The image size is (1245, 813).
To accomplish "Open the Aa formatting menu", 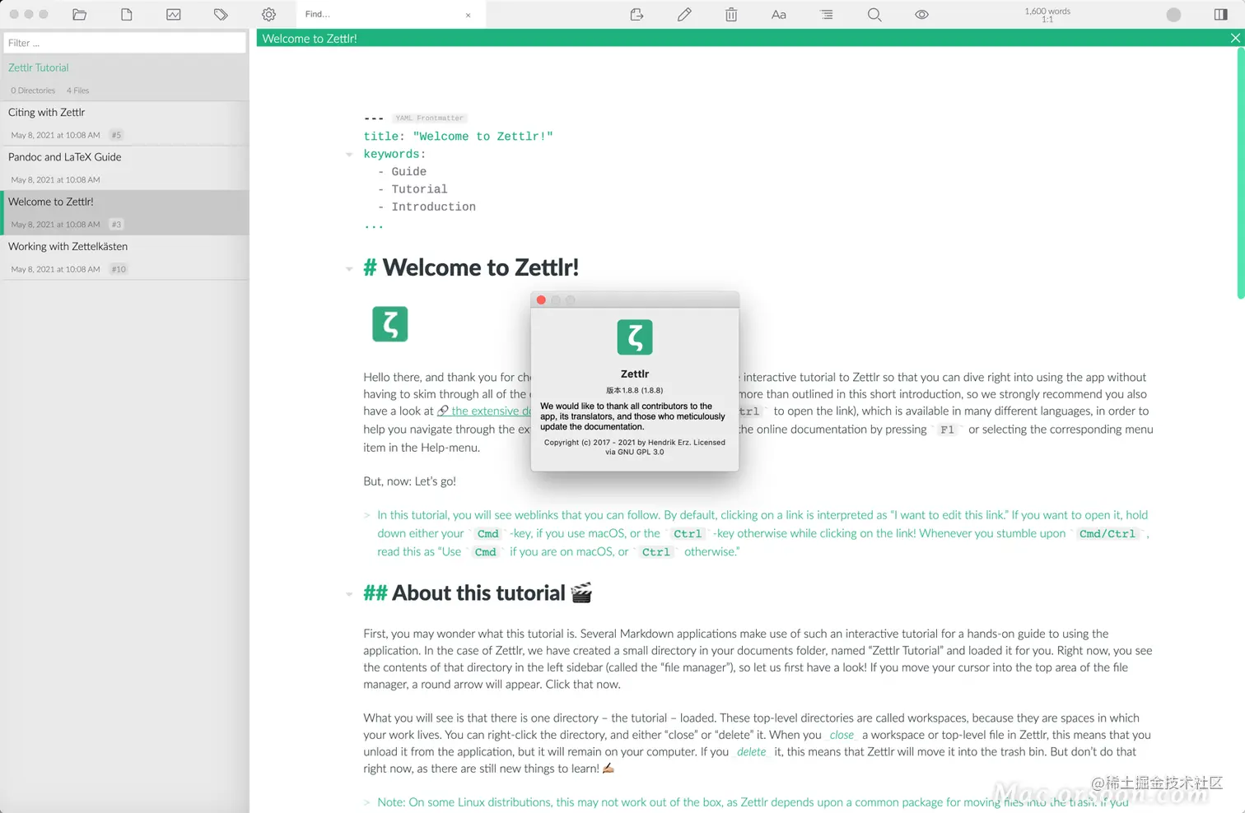I will pos(778,14).
